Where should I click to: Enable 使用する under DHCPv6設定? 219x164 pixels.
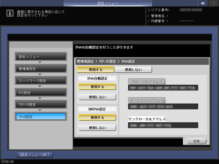pos(97,118)
